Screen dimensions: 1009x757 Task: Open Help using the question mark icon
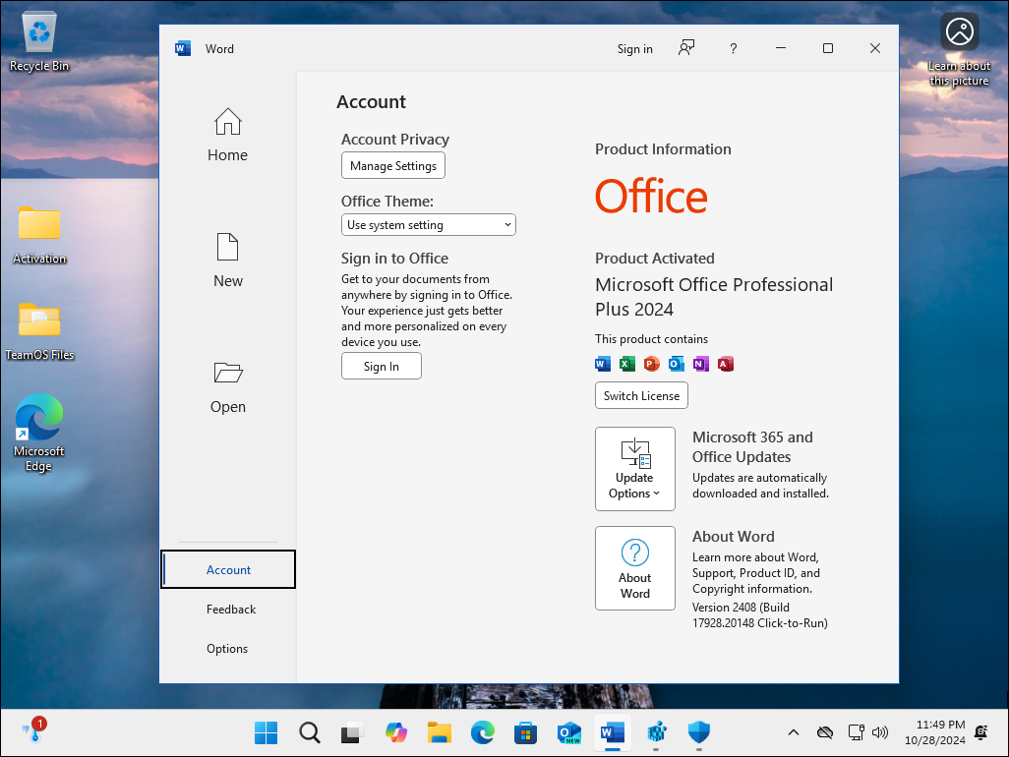pyautogui.click(x=734, y=48)
